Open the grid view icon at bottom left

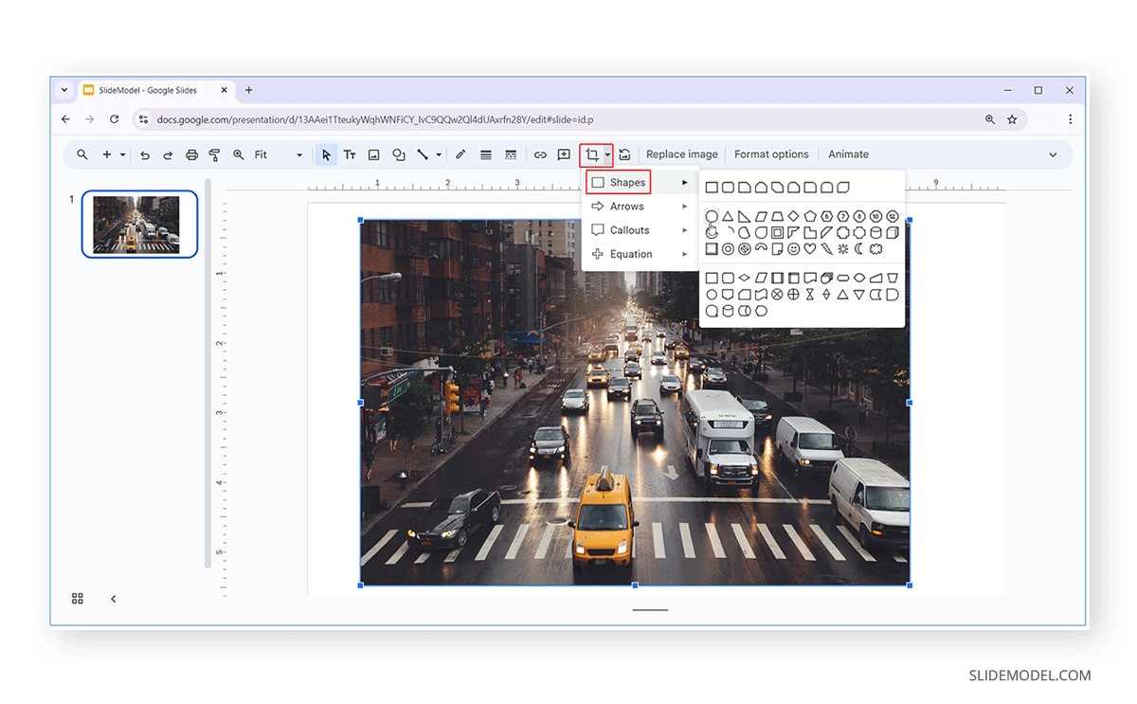[78, 599]
